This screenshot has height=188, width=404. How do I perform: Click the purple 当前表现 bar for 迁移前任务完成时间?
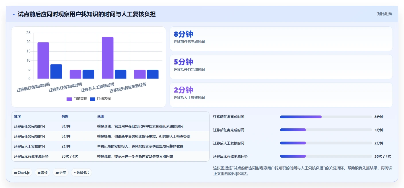[x=43, y=60]
